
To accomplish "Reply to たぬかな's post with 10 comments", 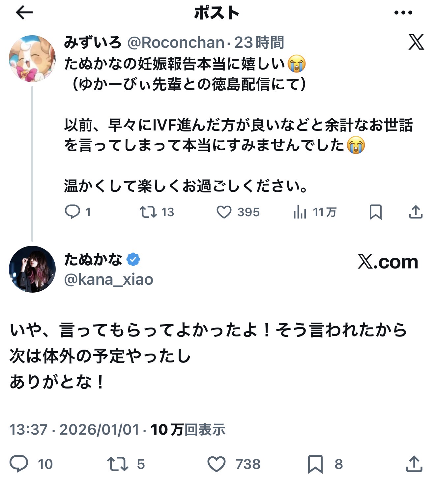I will pyautogui.click(x=19, y=464).
